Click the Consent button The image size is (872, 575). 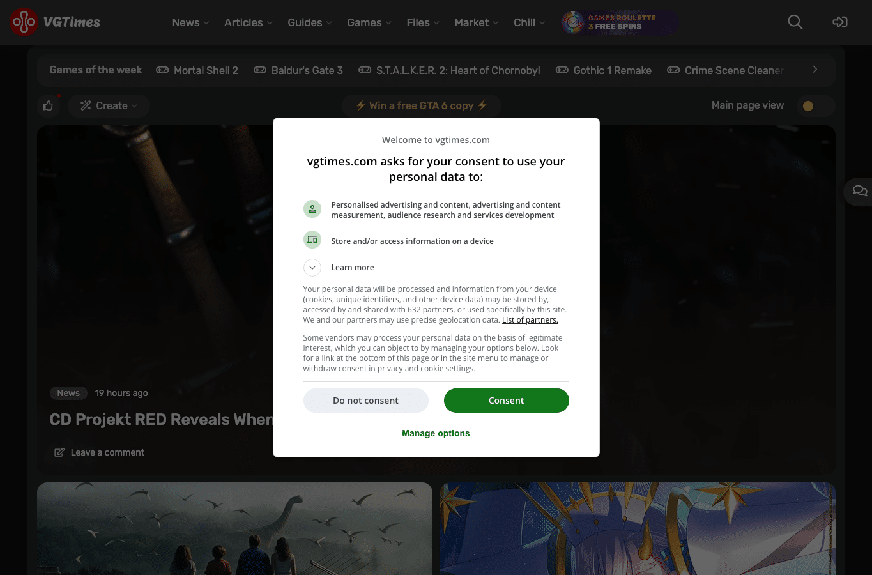(x=507, y=401)
